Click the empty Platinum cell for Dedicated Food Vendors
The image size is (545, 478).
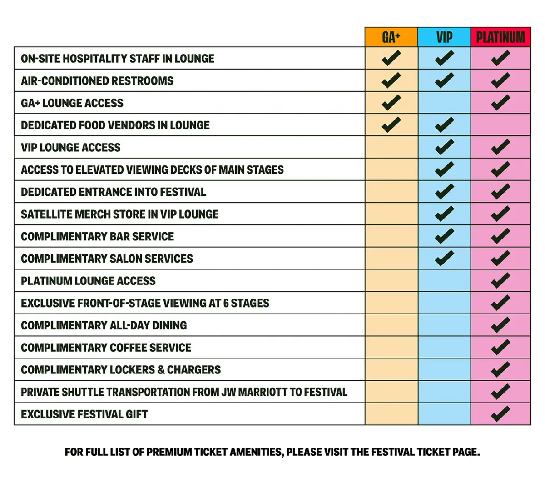pos(500,125)
